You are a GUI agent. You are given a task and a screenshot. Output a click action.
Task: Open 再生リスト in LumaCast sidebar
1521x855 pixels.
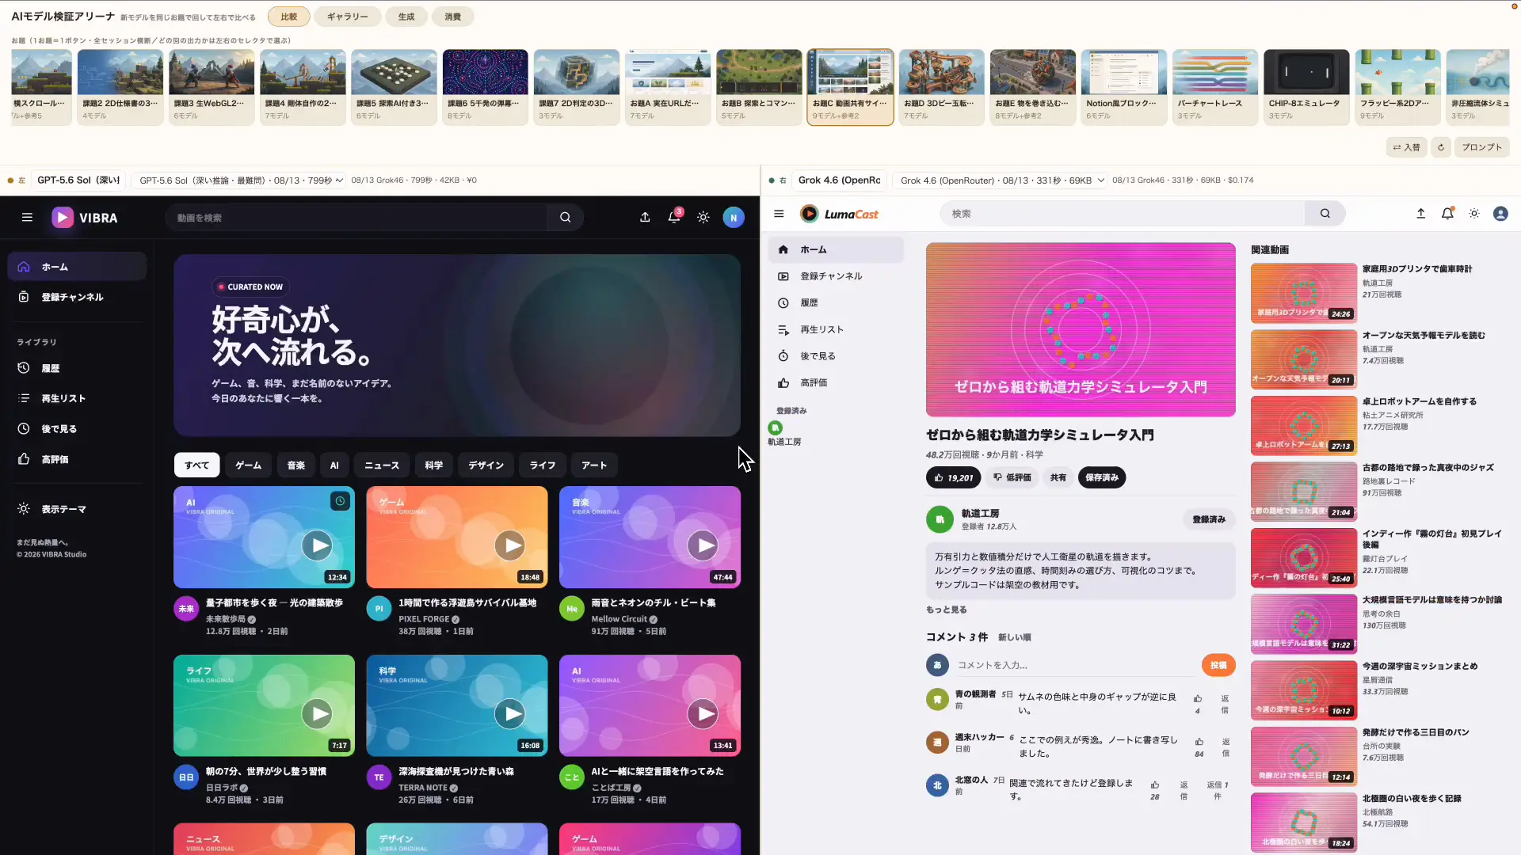click(x=836, y=329)
